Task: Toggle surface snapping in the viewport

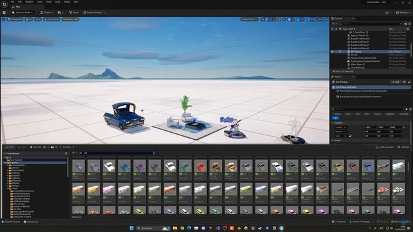Action: (x=284, y=19)
